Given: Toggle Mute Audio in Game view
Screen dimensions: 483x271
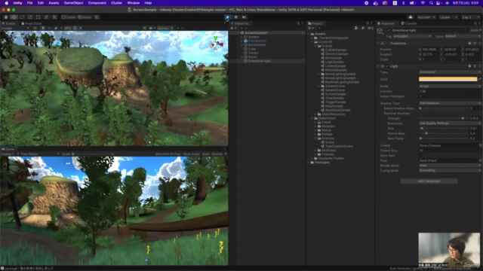Looking at the screenshot, I should (x=191, y=154).
